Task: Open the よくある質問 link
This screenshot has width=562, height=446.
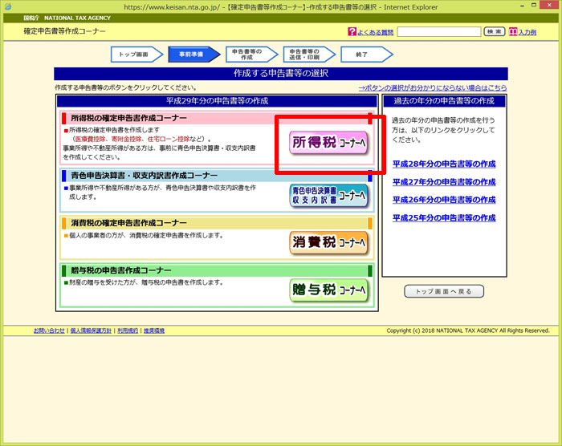Action: [x=375, y=32]
